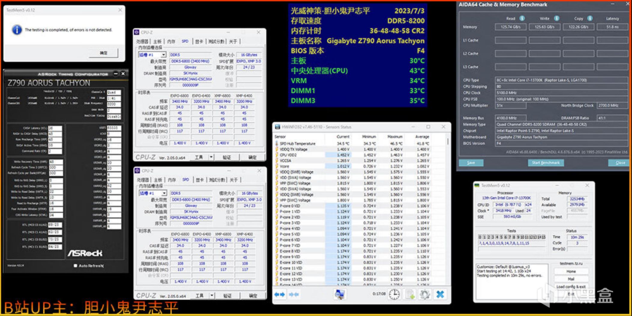Click 工具 button in upper CPU-Z
The width and height of the screenshot is (632, 316).
199,157
